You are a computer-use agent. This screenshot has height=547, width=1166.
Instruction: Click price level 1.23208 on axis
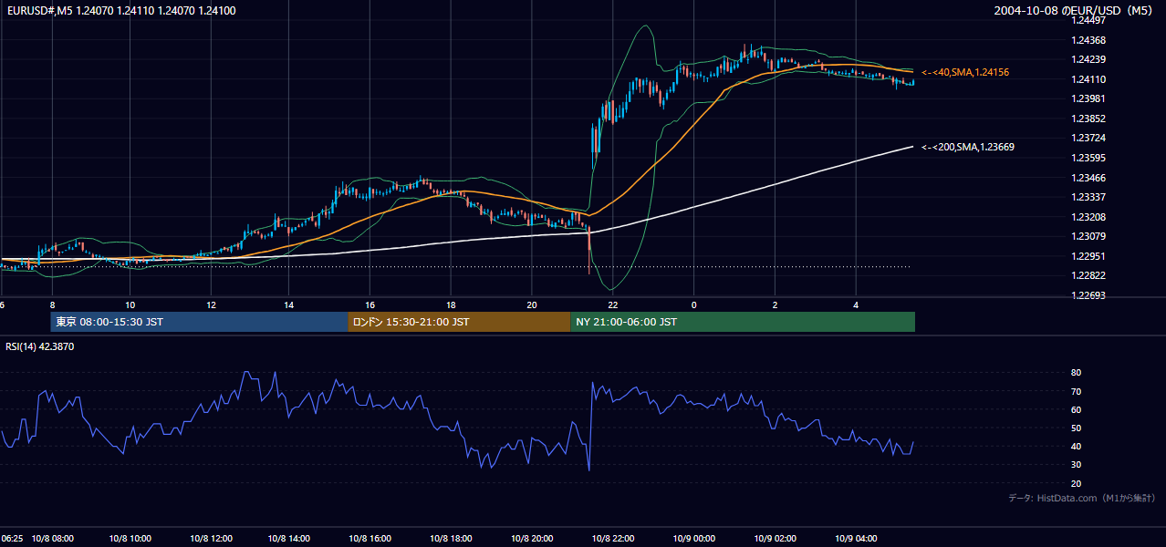tap(1087, 217)
